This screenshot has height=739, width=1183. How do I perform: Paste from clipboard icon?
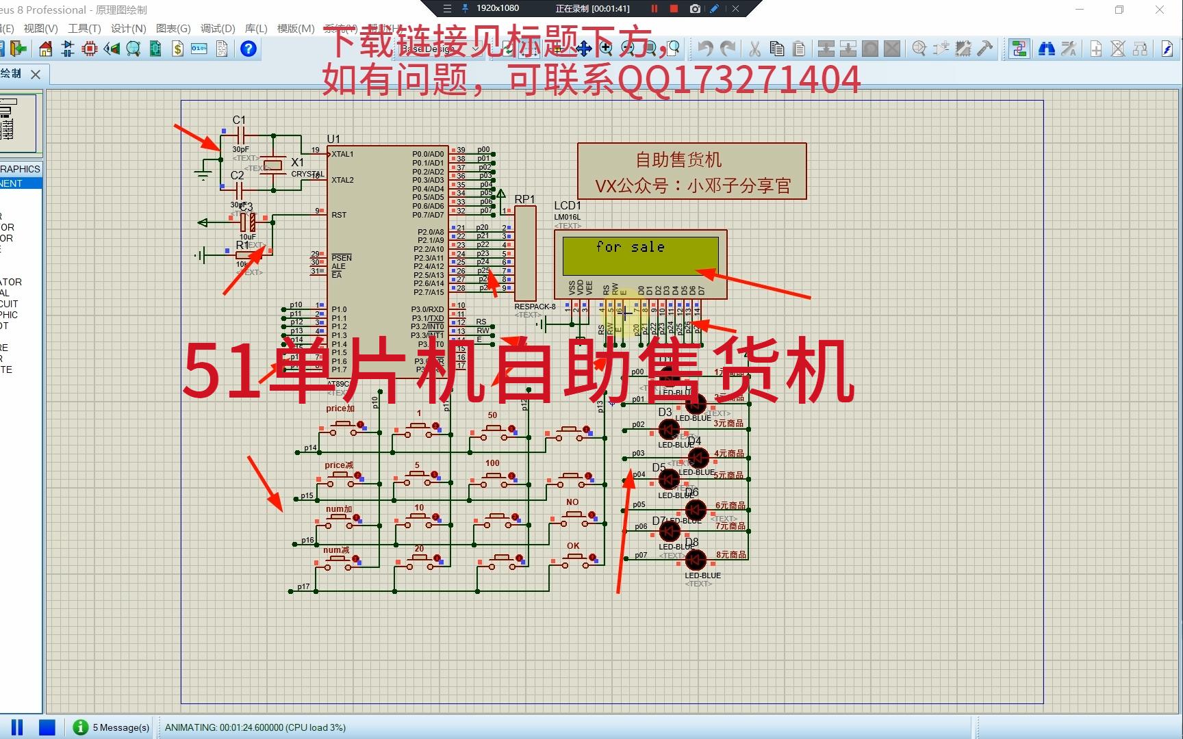pyautogui.click(x=799, y=49)
